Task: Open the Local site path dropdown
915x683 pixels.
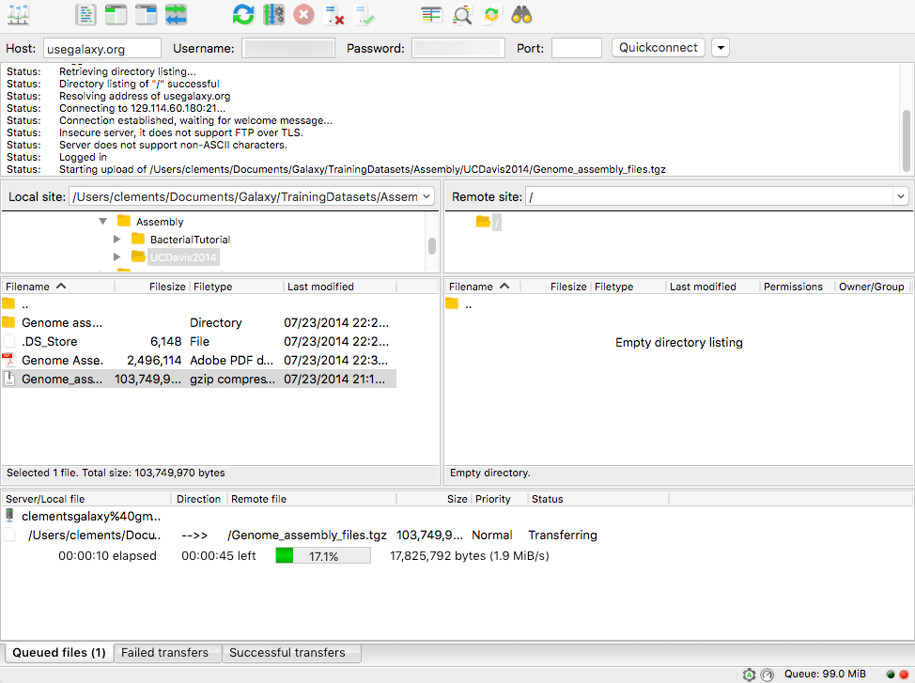Action: pyautogui.click(x=426, y=196)
